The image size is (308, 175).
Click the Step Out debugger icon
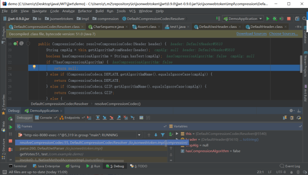[x=119, y=118]
